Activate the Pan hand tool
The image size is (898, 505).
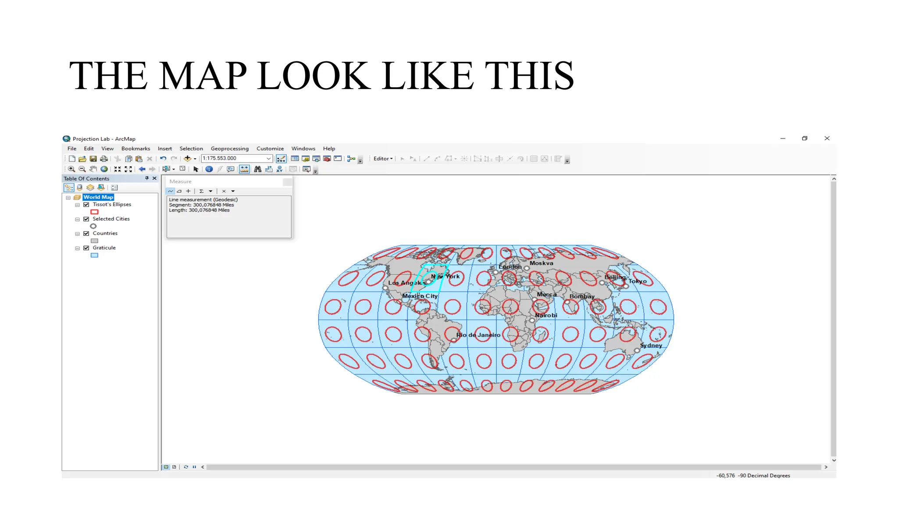point(93,169)
